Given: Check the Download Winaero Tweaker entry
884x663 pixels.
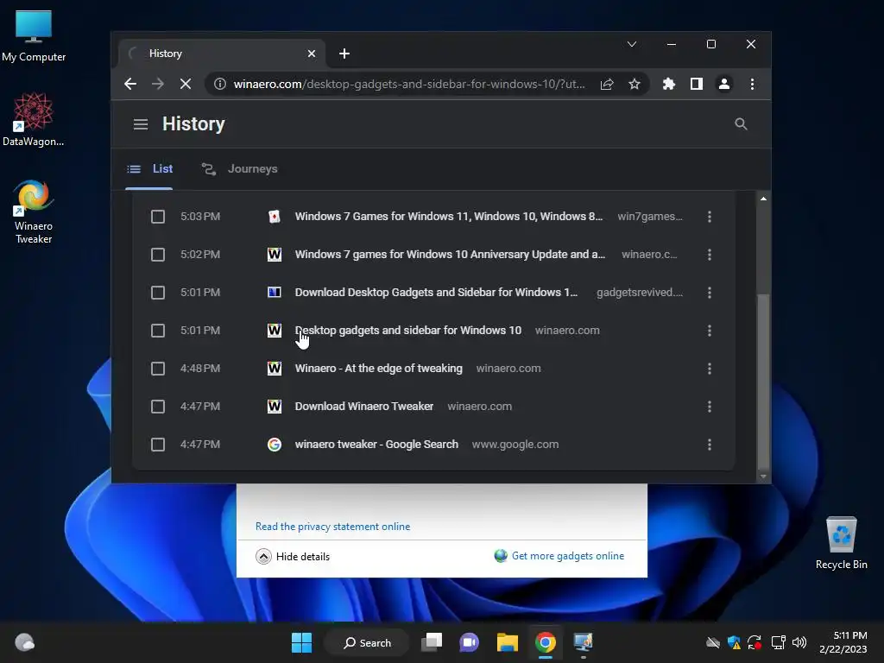Looking at the screenshot, I should (x=158, y=407).
